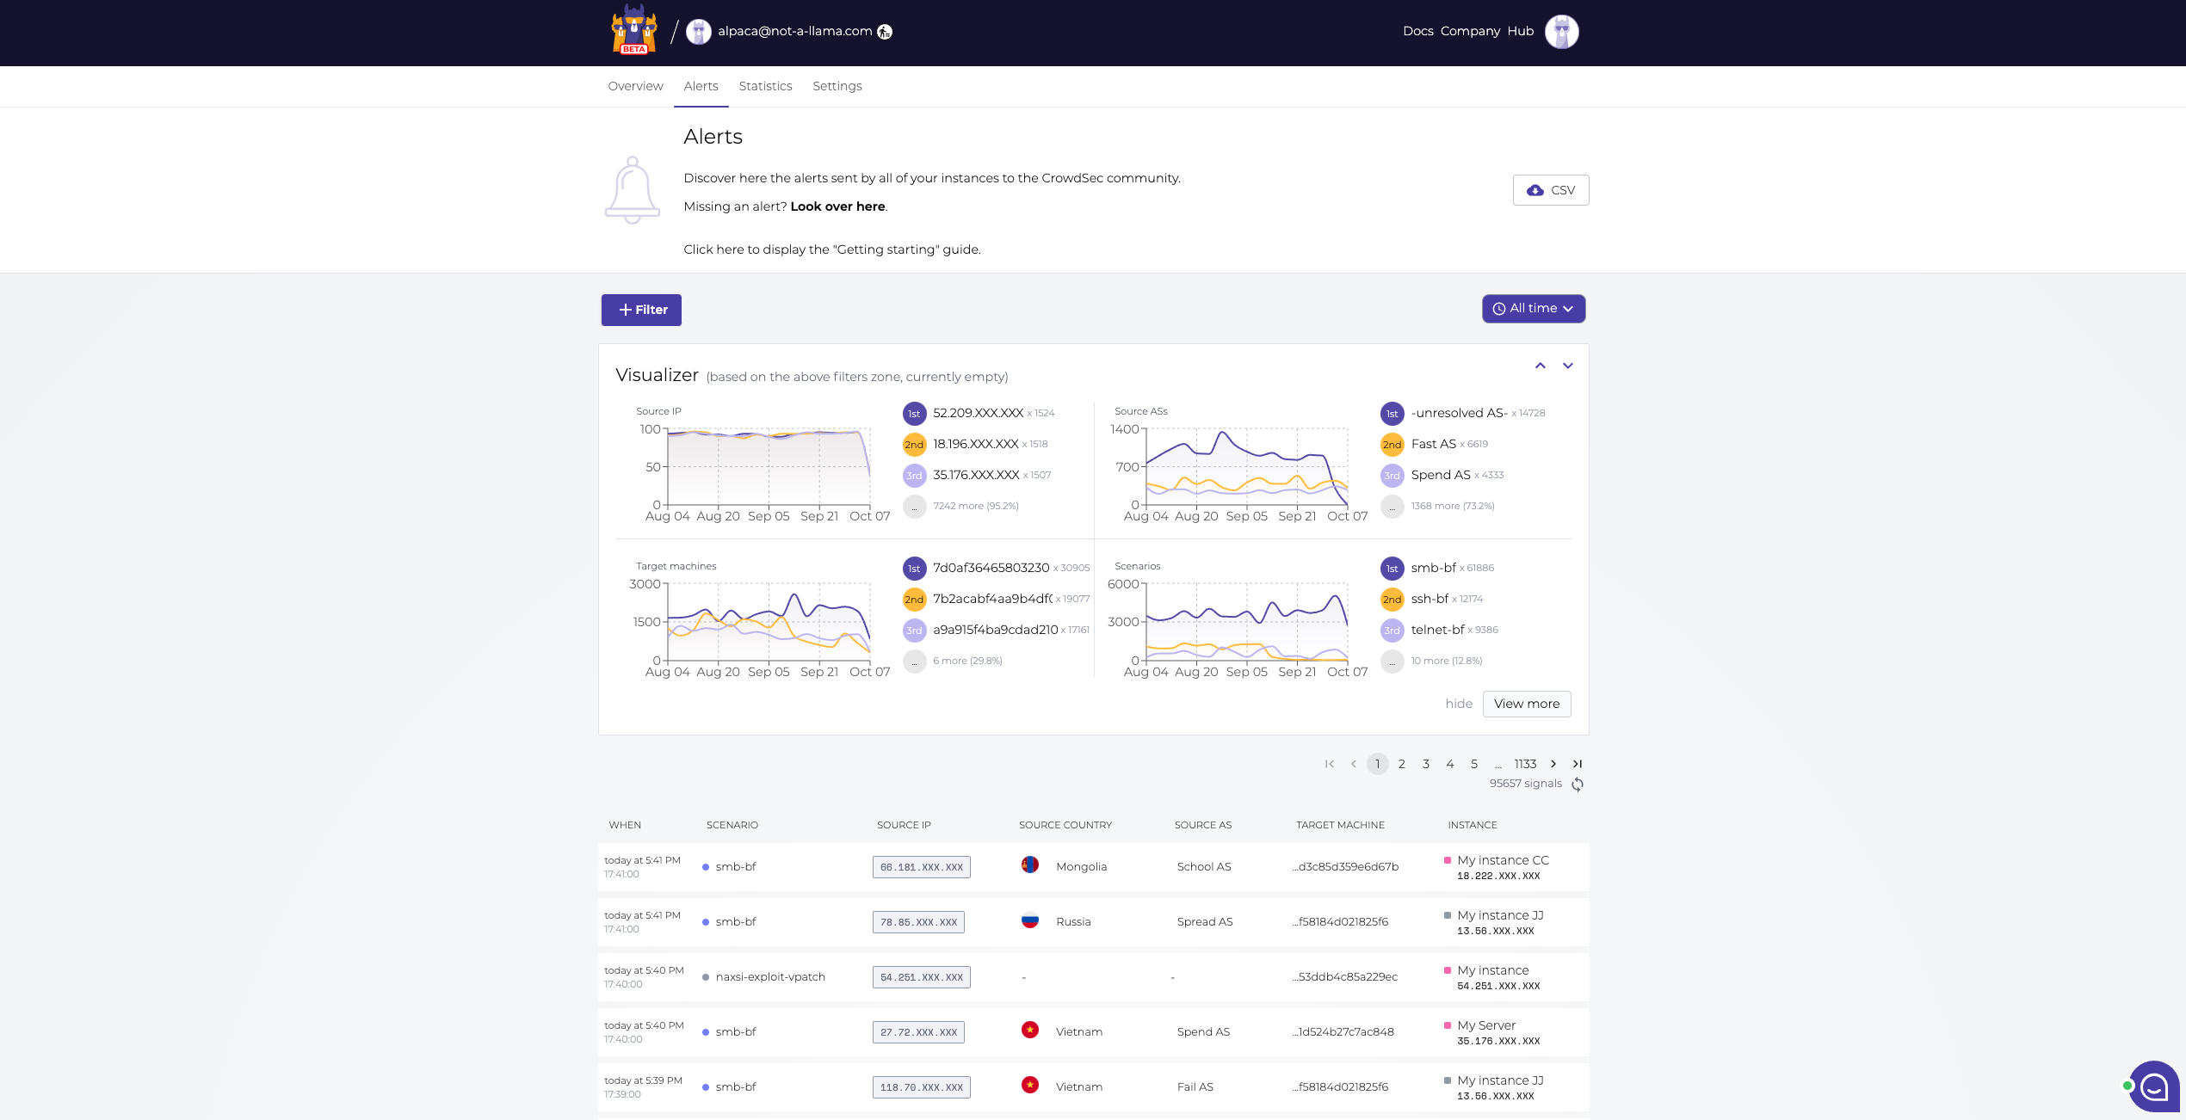Image resolution: width=2186 pixels, height=1120 pixels.
Task: Go to previous page of results
Action: coord(1354,764)
